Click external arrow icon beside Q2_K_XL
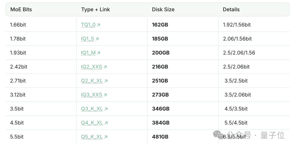294x147 pixels. coord(106,81)
